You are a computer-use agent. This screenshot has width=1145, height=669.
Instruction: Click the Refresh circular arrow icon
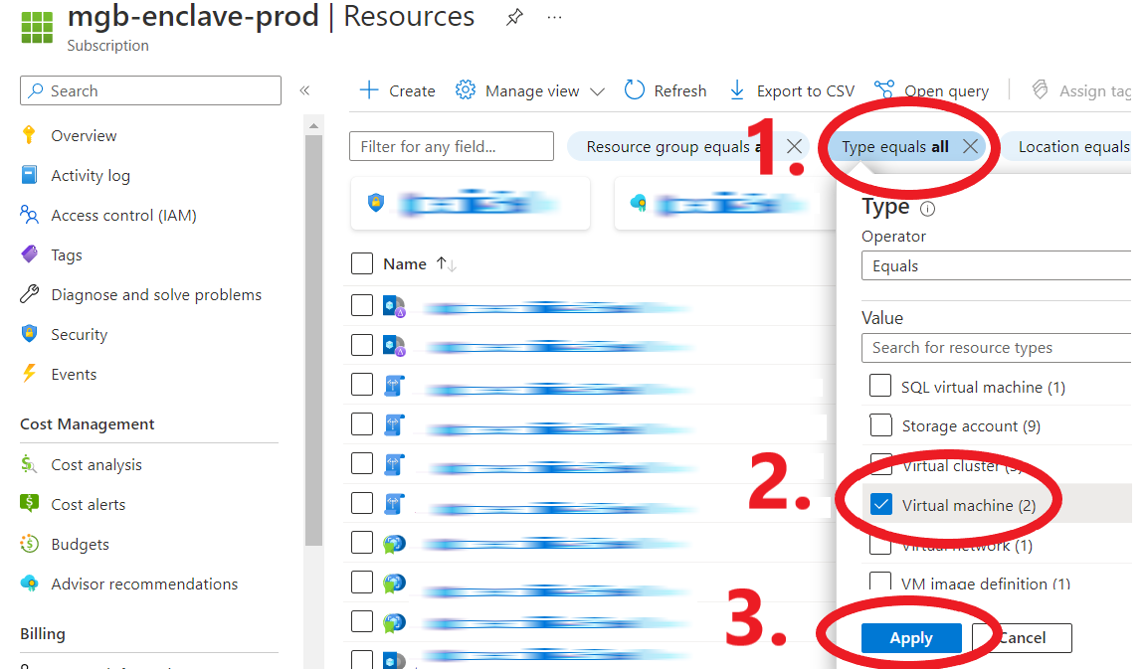pos(635,89)
